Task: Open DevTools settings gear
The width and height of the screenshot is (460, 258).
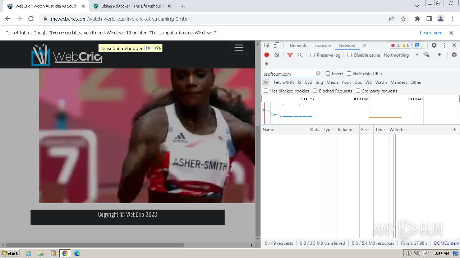Action: click(x=434, y=46)
